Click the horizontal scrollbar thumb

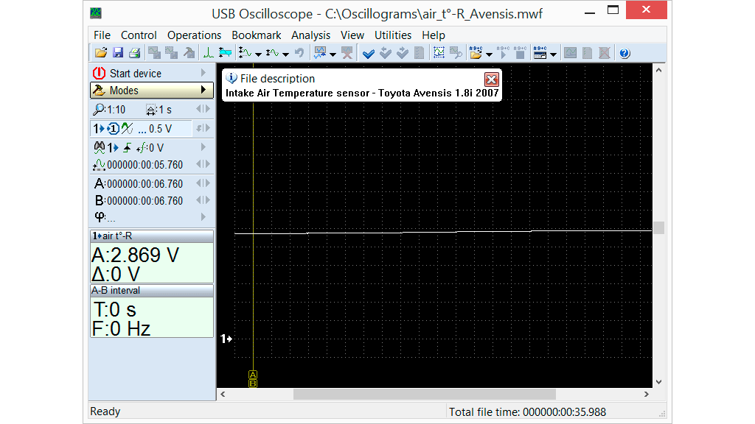point(424,395)
